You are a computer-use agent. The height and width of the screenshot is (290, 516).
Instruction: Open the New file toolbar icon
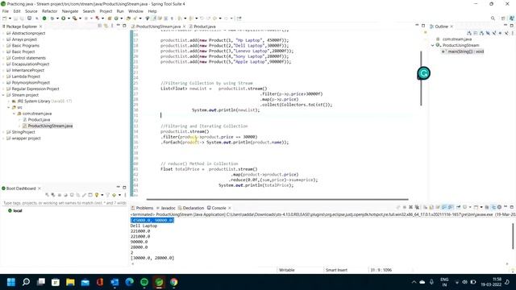pos(5,19)
